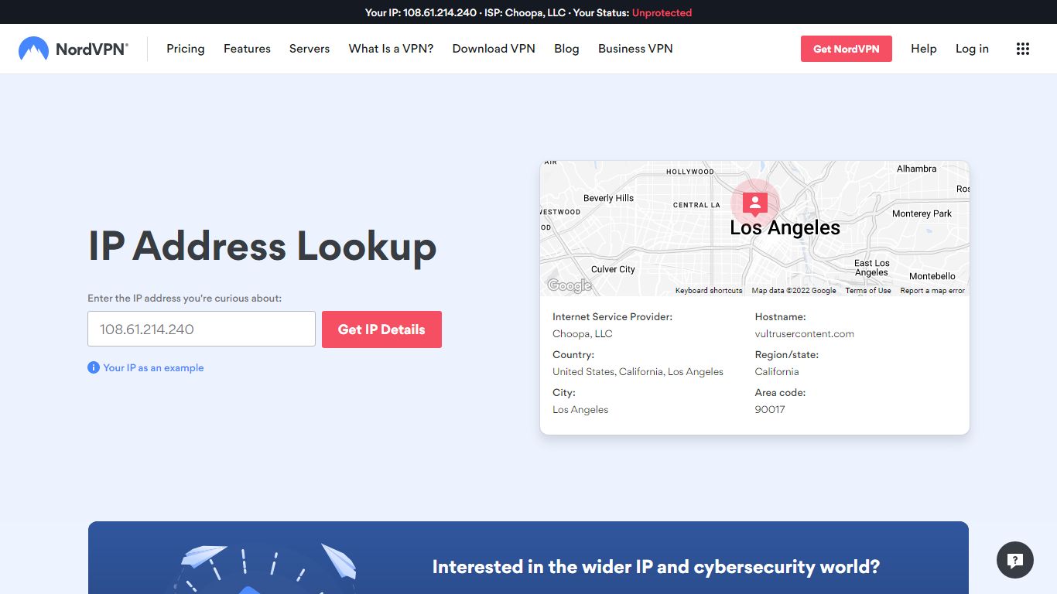Open the Help link
The image size is (1057, 594).
click(x=924, y=49)
